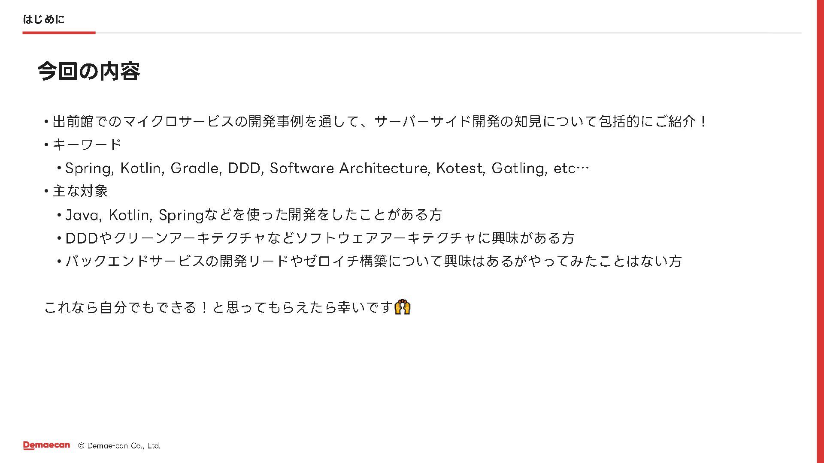
Task: Select the はじめに section label
Action: 43,19
